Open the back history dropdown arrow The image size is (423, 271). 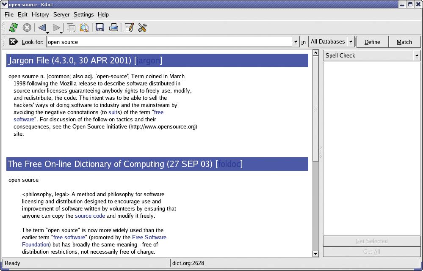click(48, 33)
